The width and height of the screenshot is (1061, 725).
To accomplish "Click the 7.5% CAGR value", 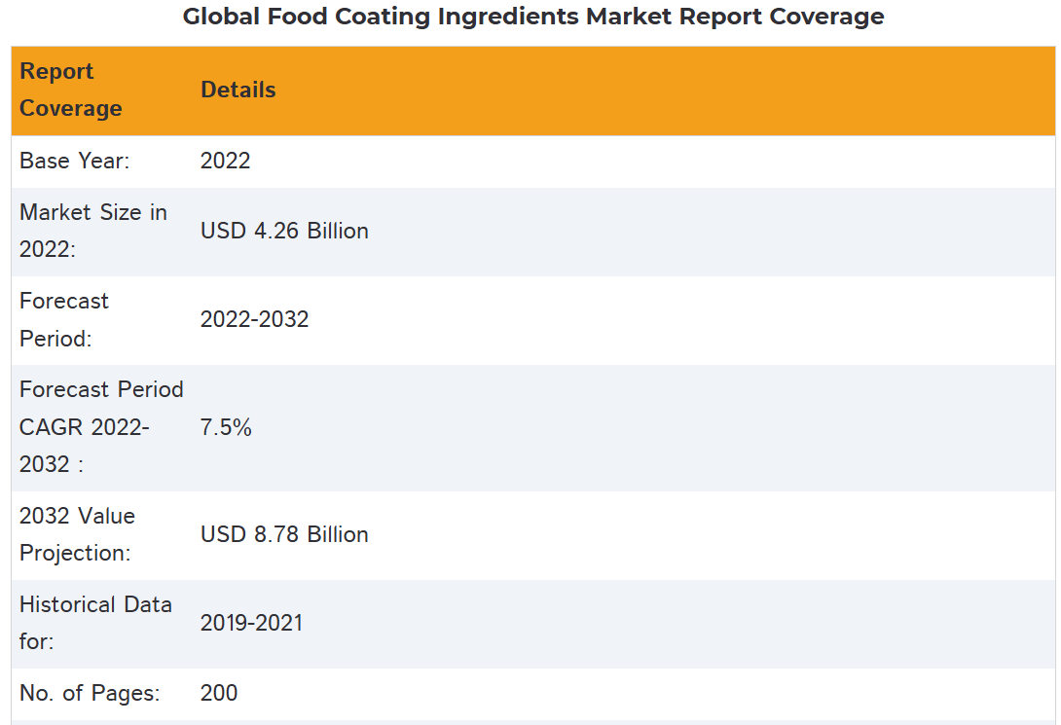I will click(x=226, y=427).
